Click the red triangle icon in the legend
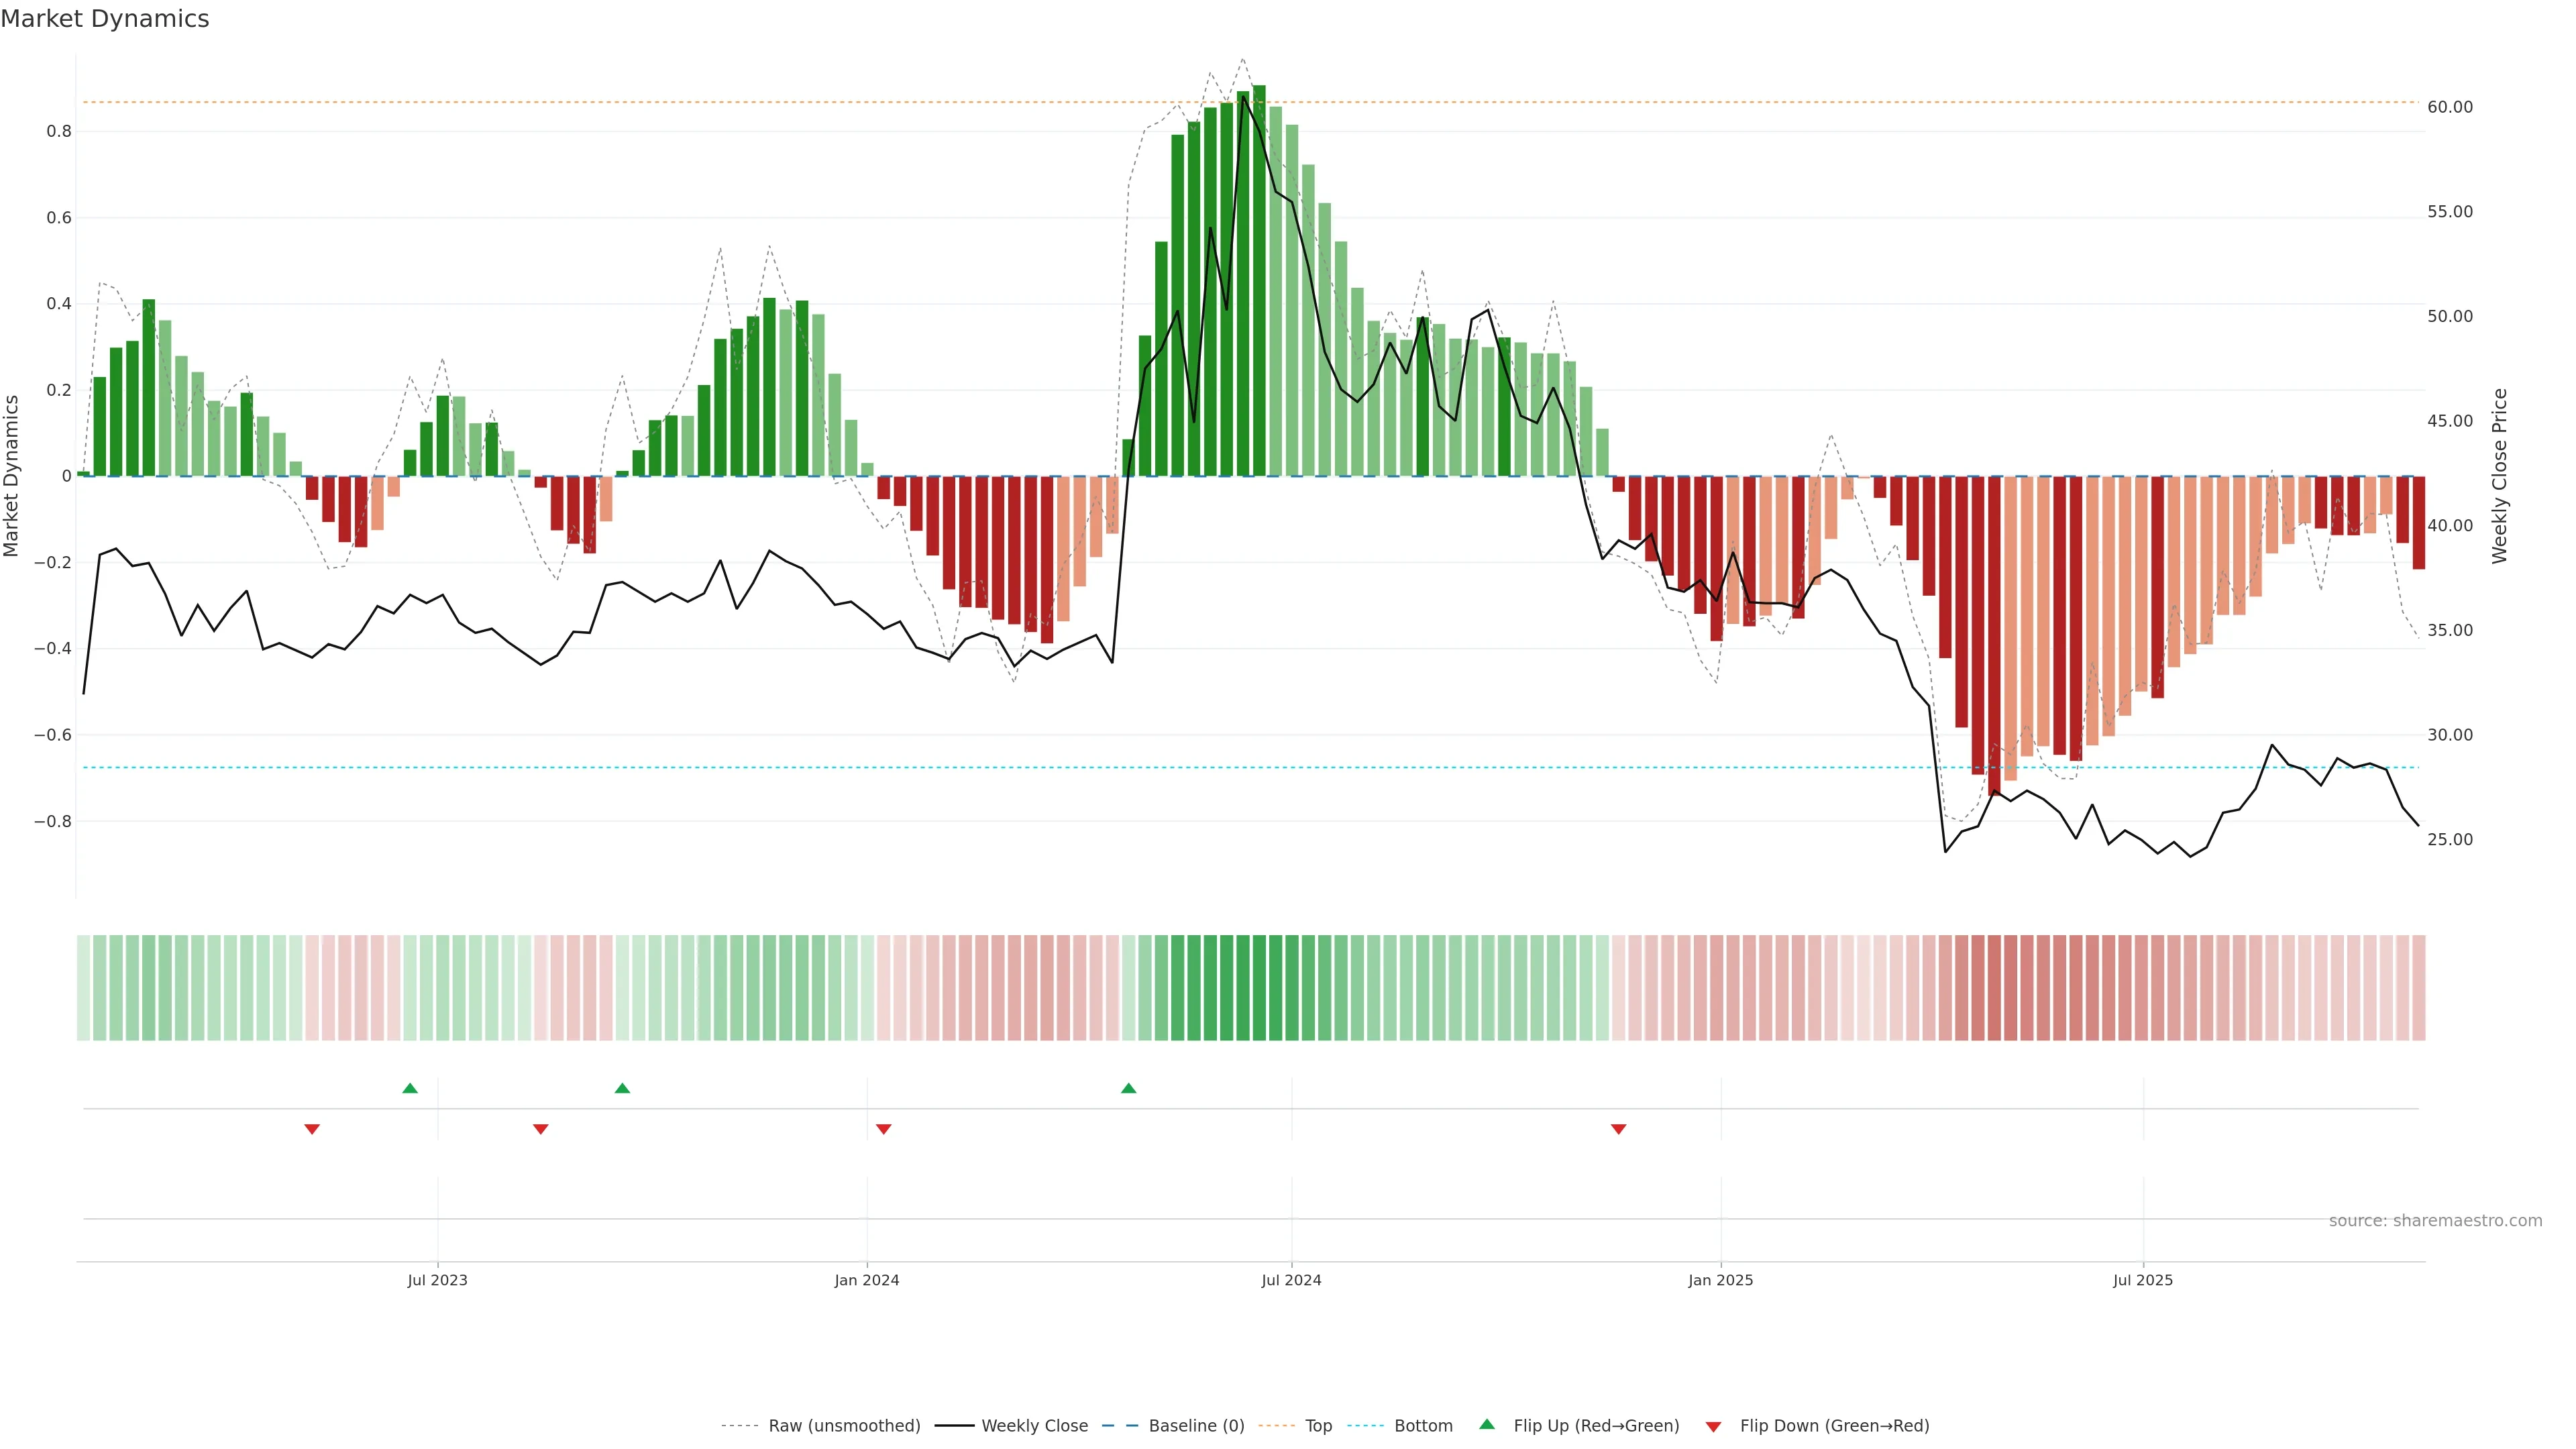Image resolution: width=2576 pixels, height=1449 pixels. coord(1713,1426)
